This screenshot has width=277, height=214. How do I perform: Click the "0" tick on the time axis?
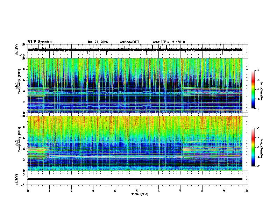click(28, 191)
